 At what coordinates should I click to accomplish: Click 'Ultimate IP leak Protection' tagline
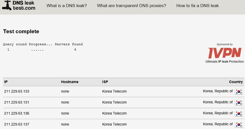pos(225,61)
